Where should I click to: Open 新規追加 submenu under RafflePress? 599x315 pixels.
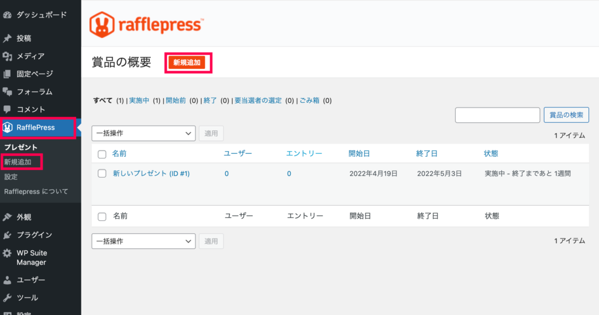[18, 162]
